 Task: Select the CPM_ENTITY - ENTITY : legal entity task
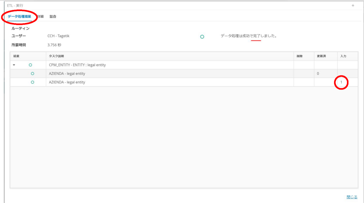point(77,65)
